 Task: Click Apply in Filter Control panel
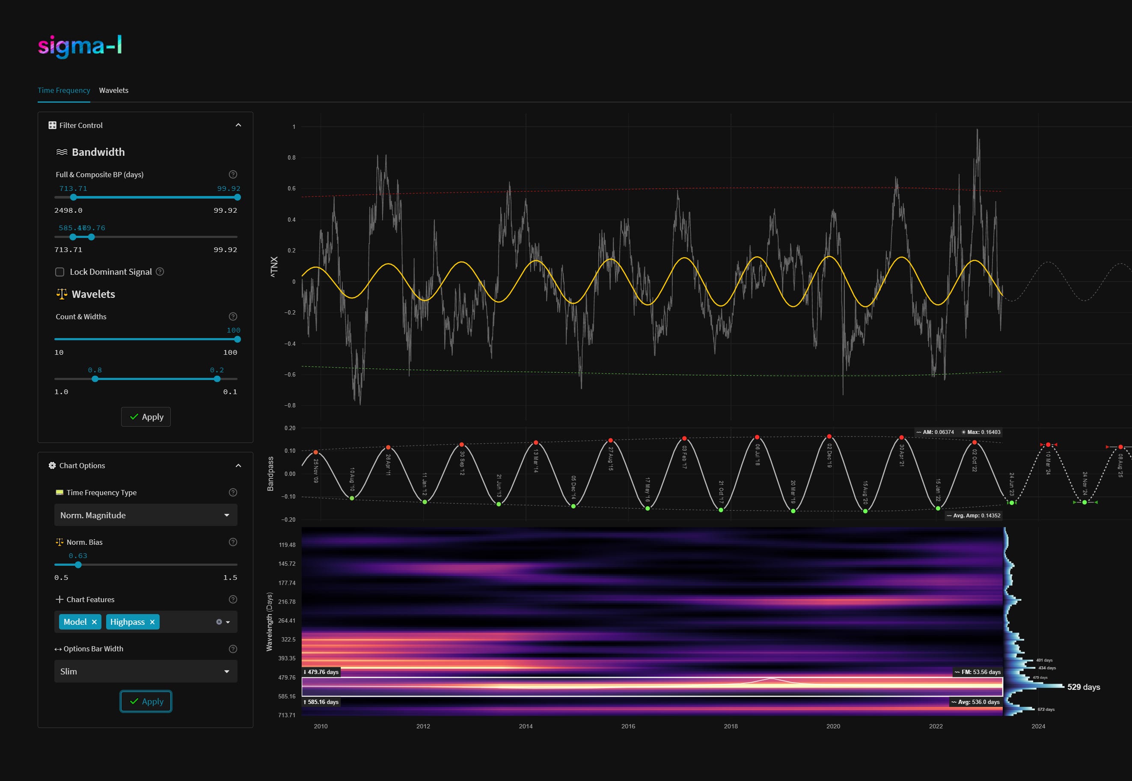[x=146, y=417]
